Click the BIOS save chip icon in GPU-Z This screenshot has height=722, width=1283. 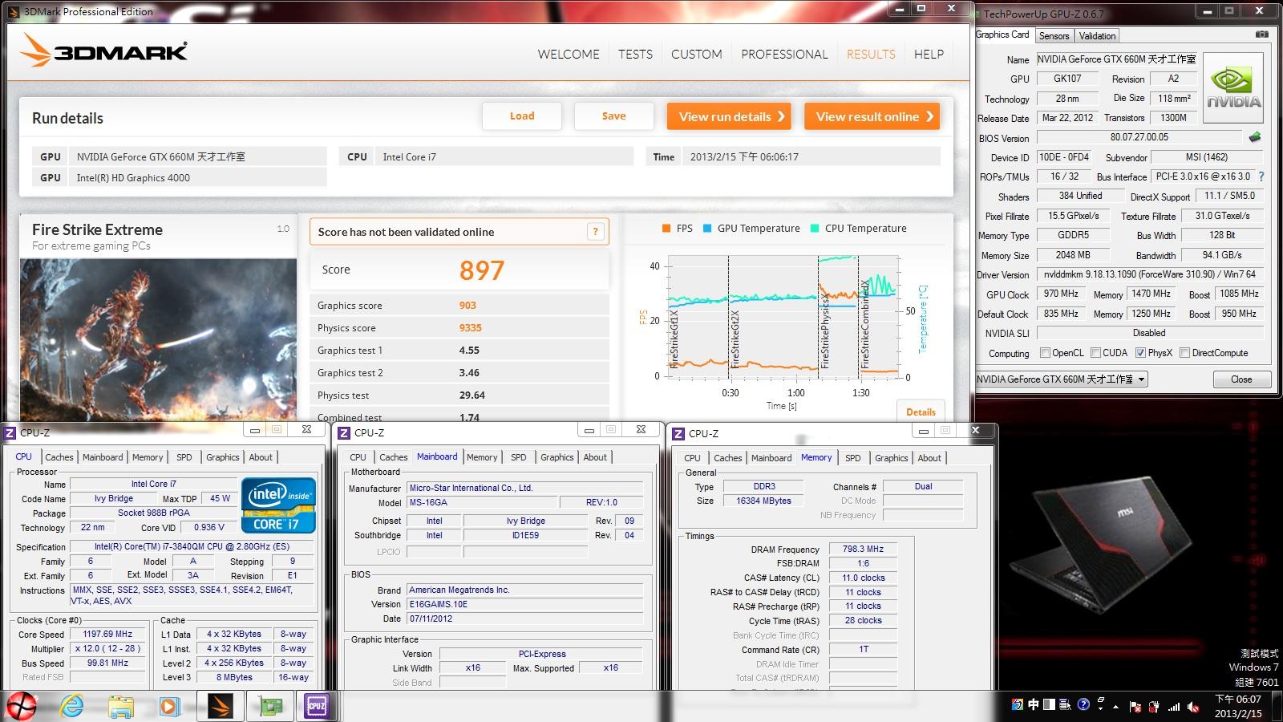click(x=1255, y=137)
